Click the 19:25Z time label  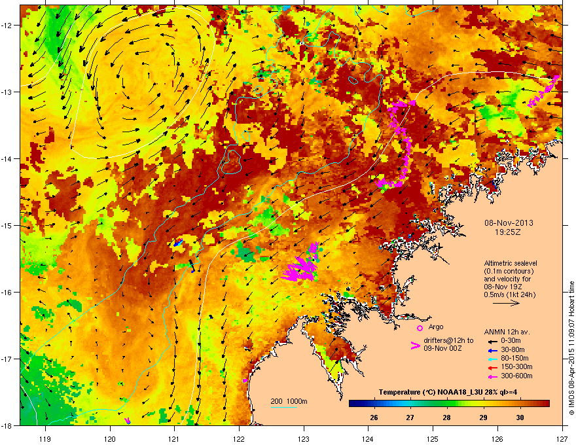pos(508,232)
